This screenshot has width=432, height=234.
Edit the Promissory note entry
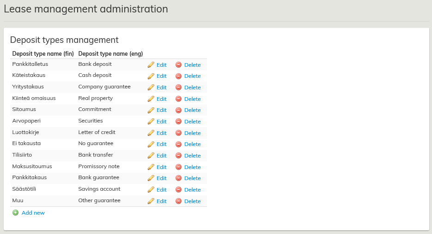point(161,167)
